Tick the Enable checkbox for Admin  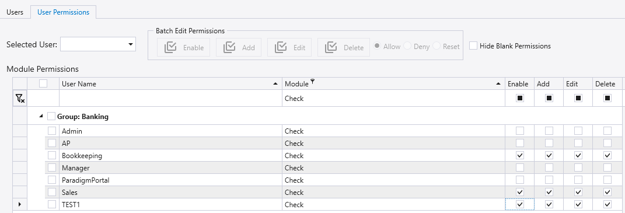coord(520,131)
